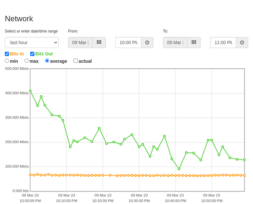This screenshot has height=204, width=253.
Task: Click the From time field 10:00 PM
Action: point(129,43)
